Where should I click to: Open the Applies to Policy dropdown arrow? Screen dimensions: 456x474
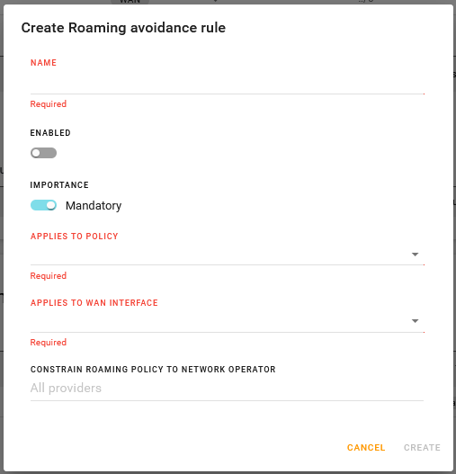415,255
